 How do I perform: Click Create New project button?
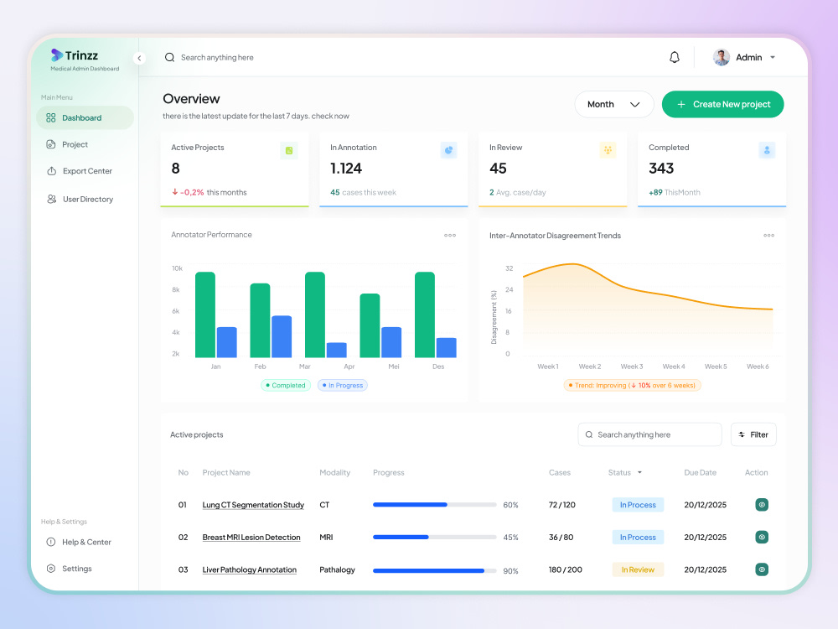(722, 104)
